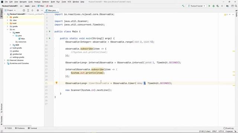The height and width of the screenshot is (133, 238).
Task: Run with coverage icon in toolbar
Action: click(218, 6)
